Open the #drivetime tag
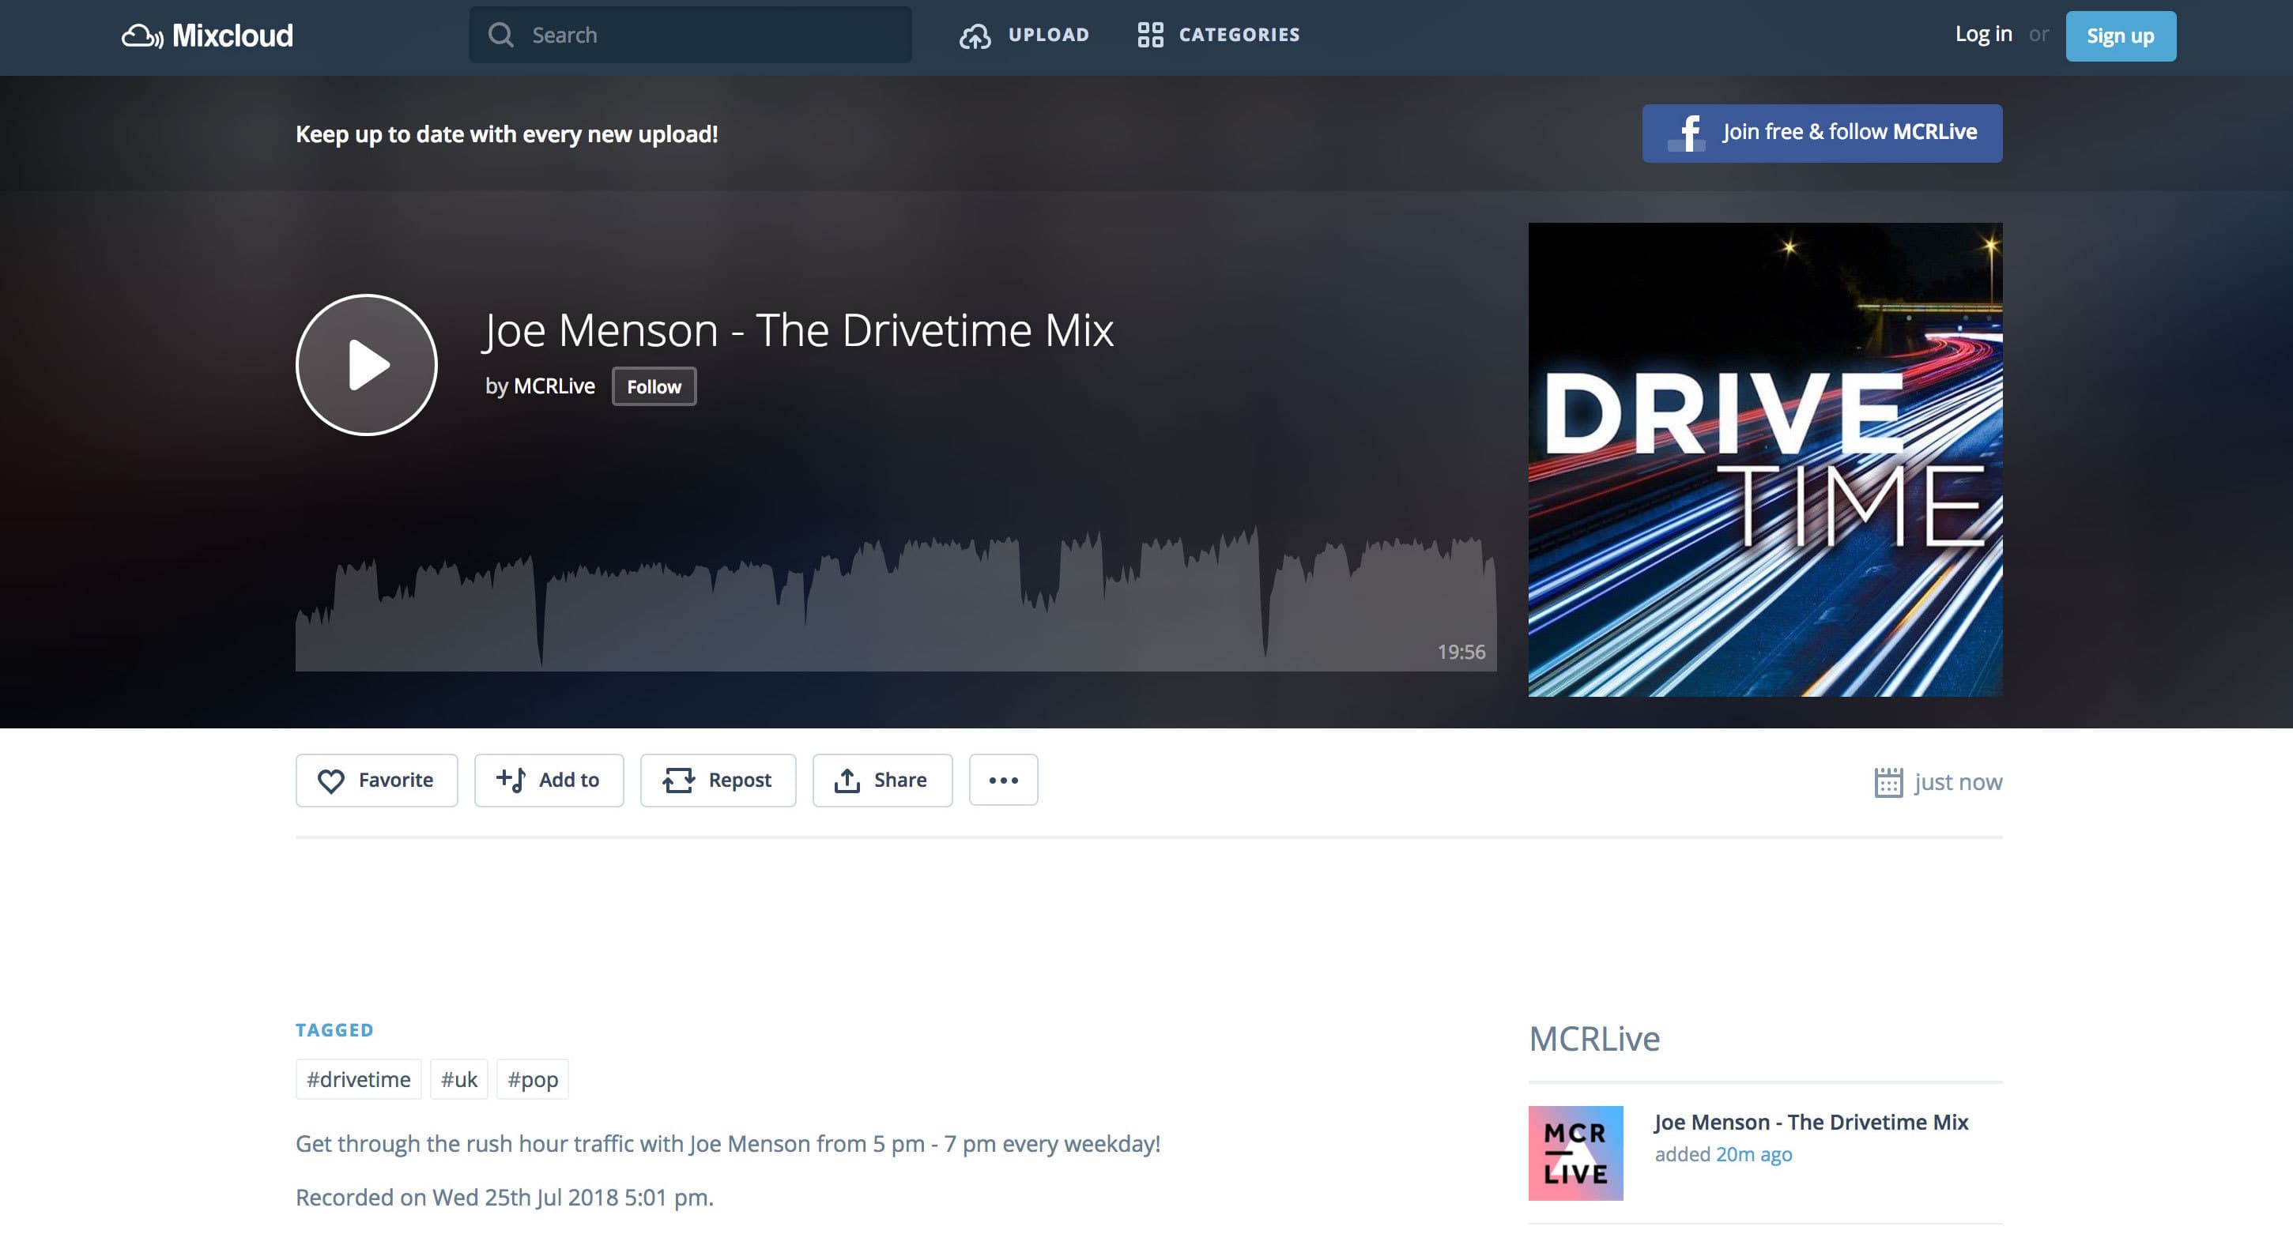Image resolution: width=2293 pixels, height=1249 pixels. [x=358, y=1079]
